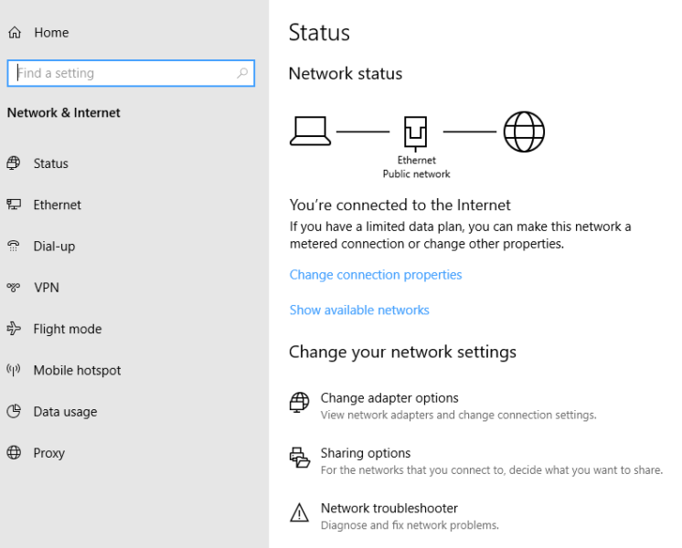Click the Status globe icon
This screenshot has height=548, width=682.
click(x=14, y=163)
